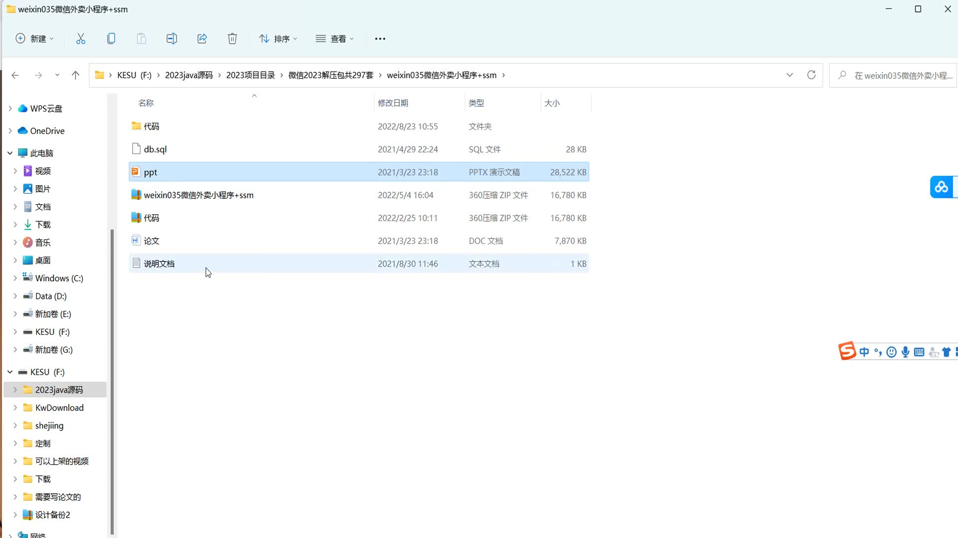The width and height of the screenshot is (958, 538).
Task: Click the Cut scissors icon
Action: [80, 38]
